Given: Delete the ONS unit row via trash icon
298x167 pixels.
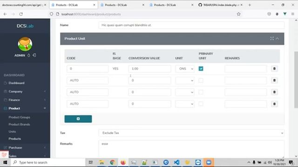Looking at the screenshot, I should coord(274,69).
